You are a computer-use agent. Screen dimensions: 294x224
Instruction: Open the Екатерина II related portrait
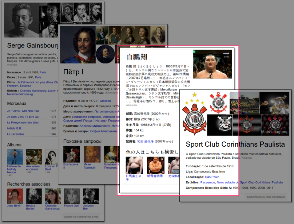[72, 154]
